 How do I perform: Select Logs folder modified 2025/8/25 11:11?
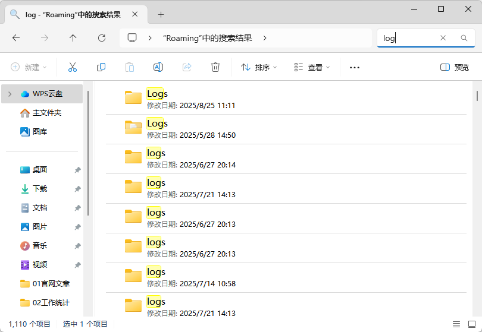click(286, 99)
